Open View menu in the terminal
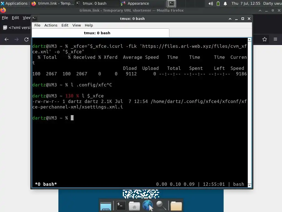 point(77,25)
